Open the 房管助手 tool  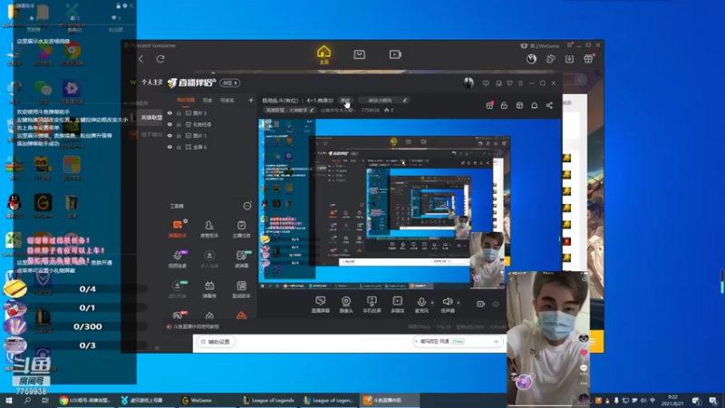[209, 228]
